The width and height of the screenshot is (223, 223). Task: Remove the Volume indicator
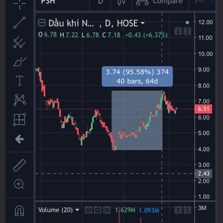(107, 210)
